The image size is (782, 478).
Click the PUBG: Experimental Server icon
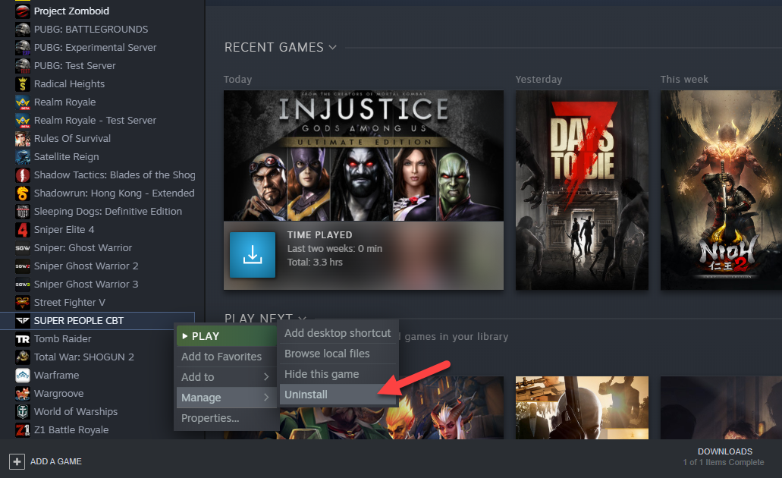[x=23, y=47]
